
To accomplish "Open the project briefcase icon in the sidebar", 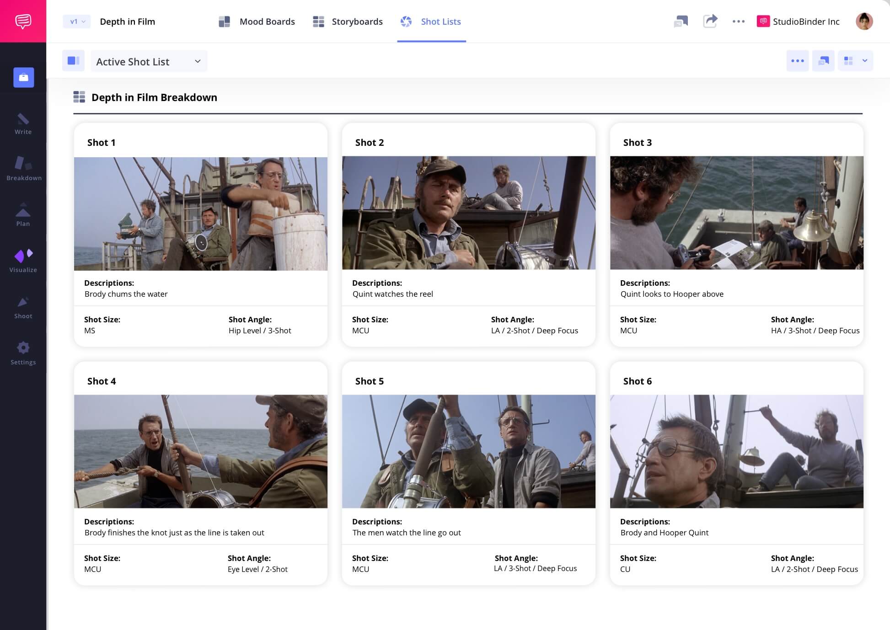I will coord(23,77).
